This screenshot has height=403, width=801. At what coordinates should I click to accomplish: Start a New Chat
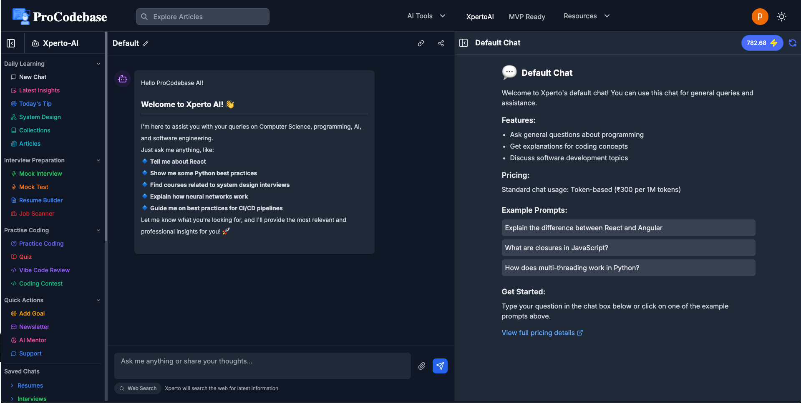29,77
